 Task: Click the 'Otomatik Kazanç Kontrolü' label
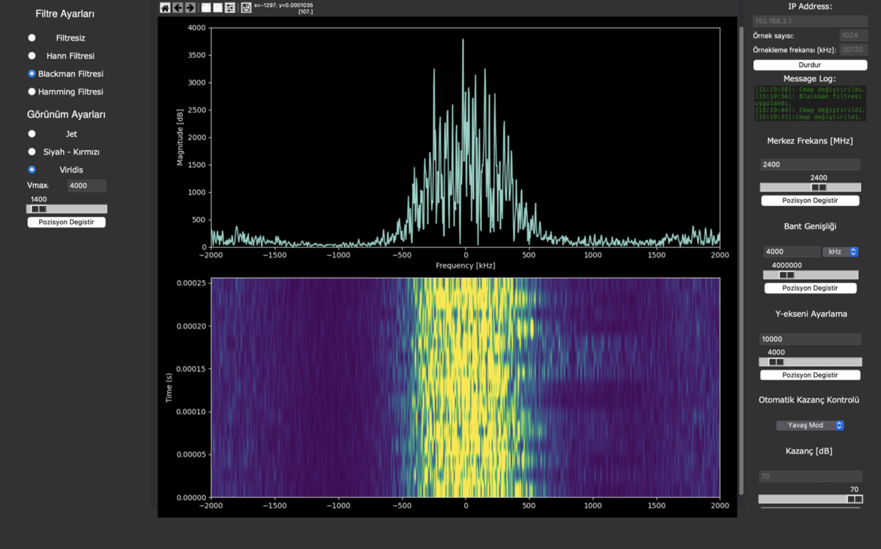pyautogui.click(x=809, y=400)
